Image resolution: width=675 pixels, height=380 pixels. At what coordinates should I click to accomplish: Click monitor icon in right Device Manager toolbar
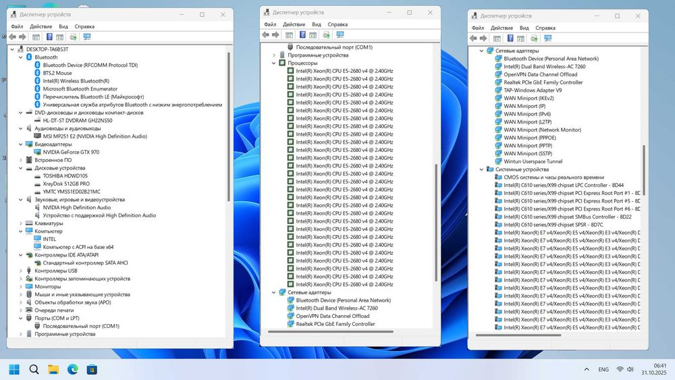coord(547,38)
